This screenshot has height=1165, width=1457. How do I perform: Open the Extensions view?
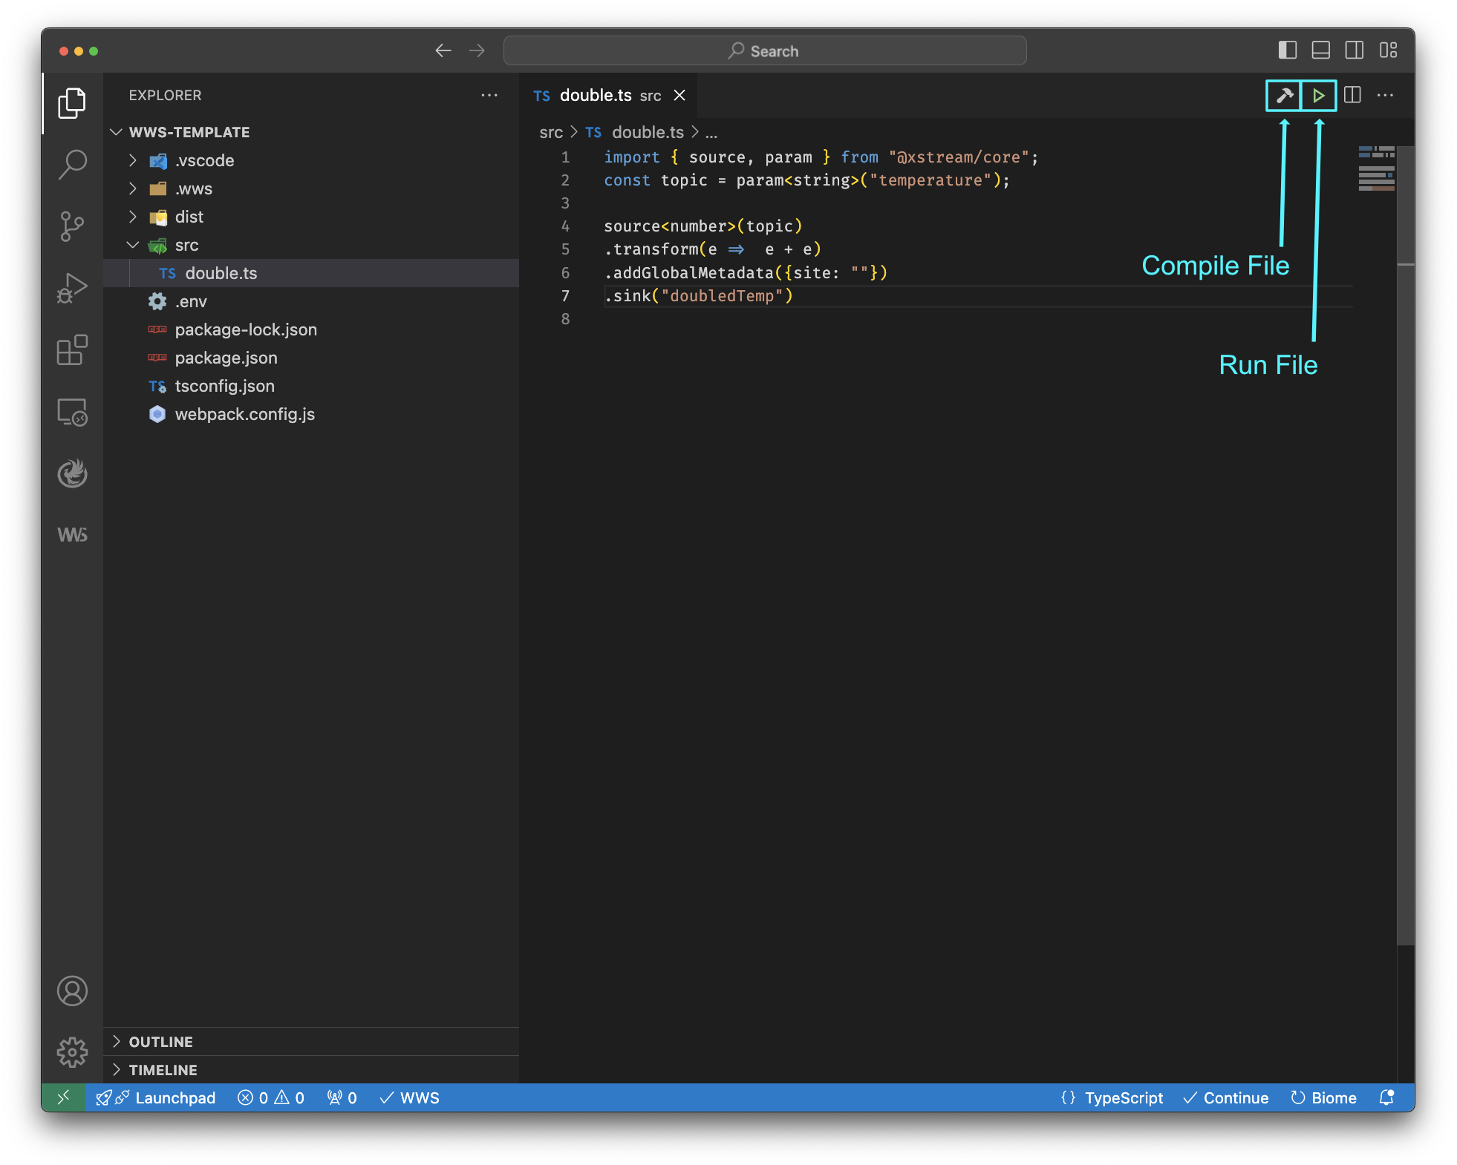(x=72, y=349)
